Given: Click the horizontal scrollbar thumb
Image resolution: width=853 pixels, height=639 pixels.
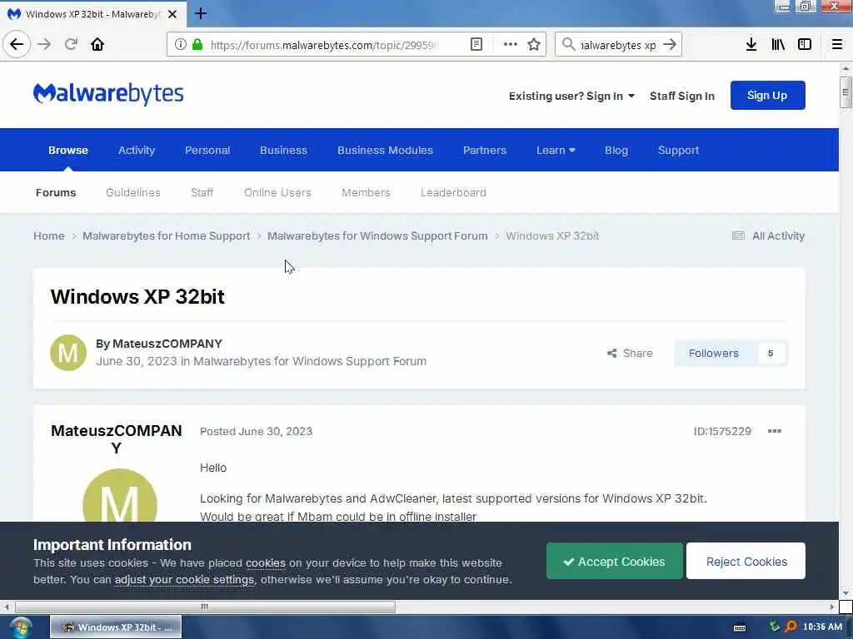Looking at the screenshot, I should (x=205, y=607).
